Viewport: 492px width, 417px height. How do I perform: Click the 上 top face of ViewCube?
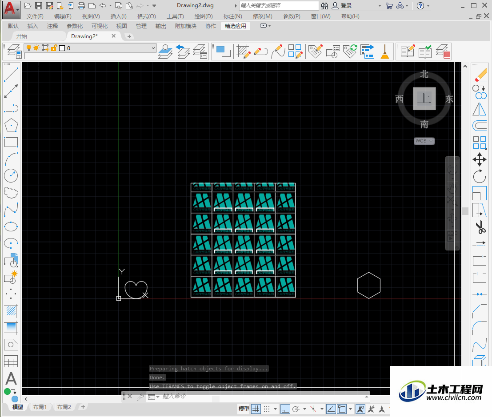point(424,99)
